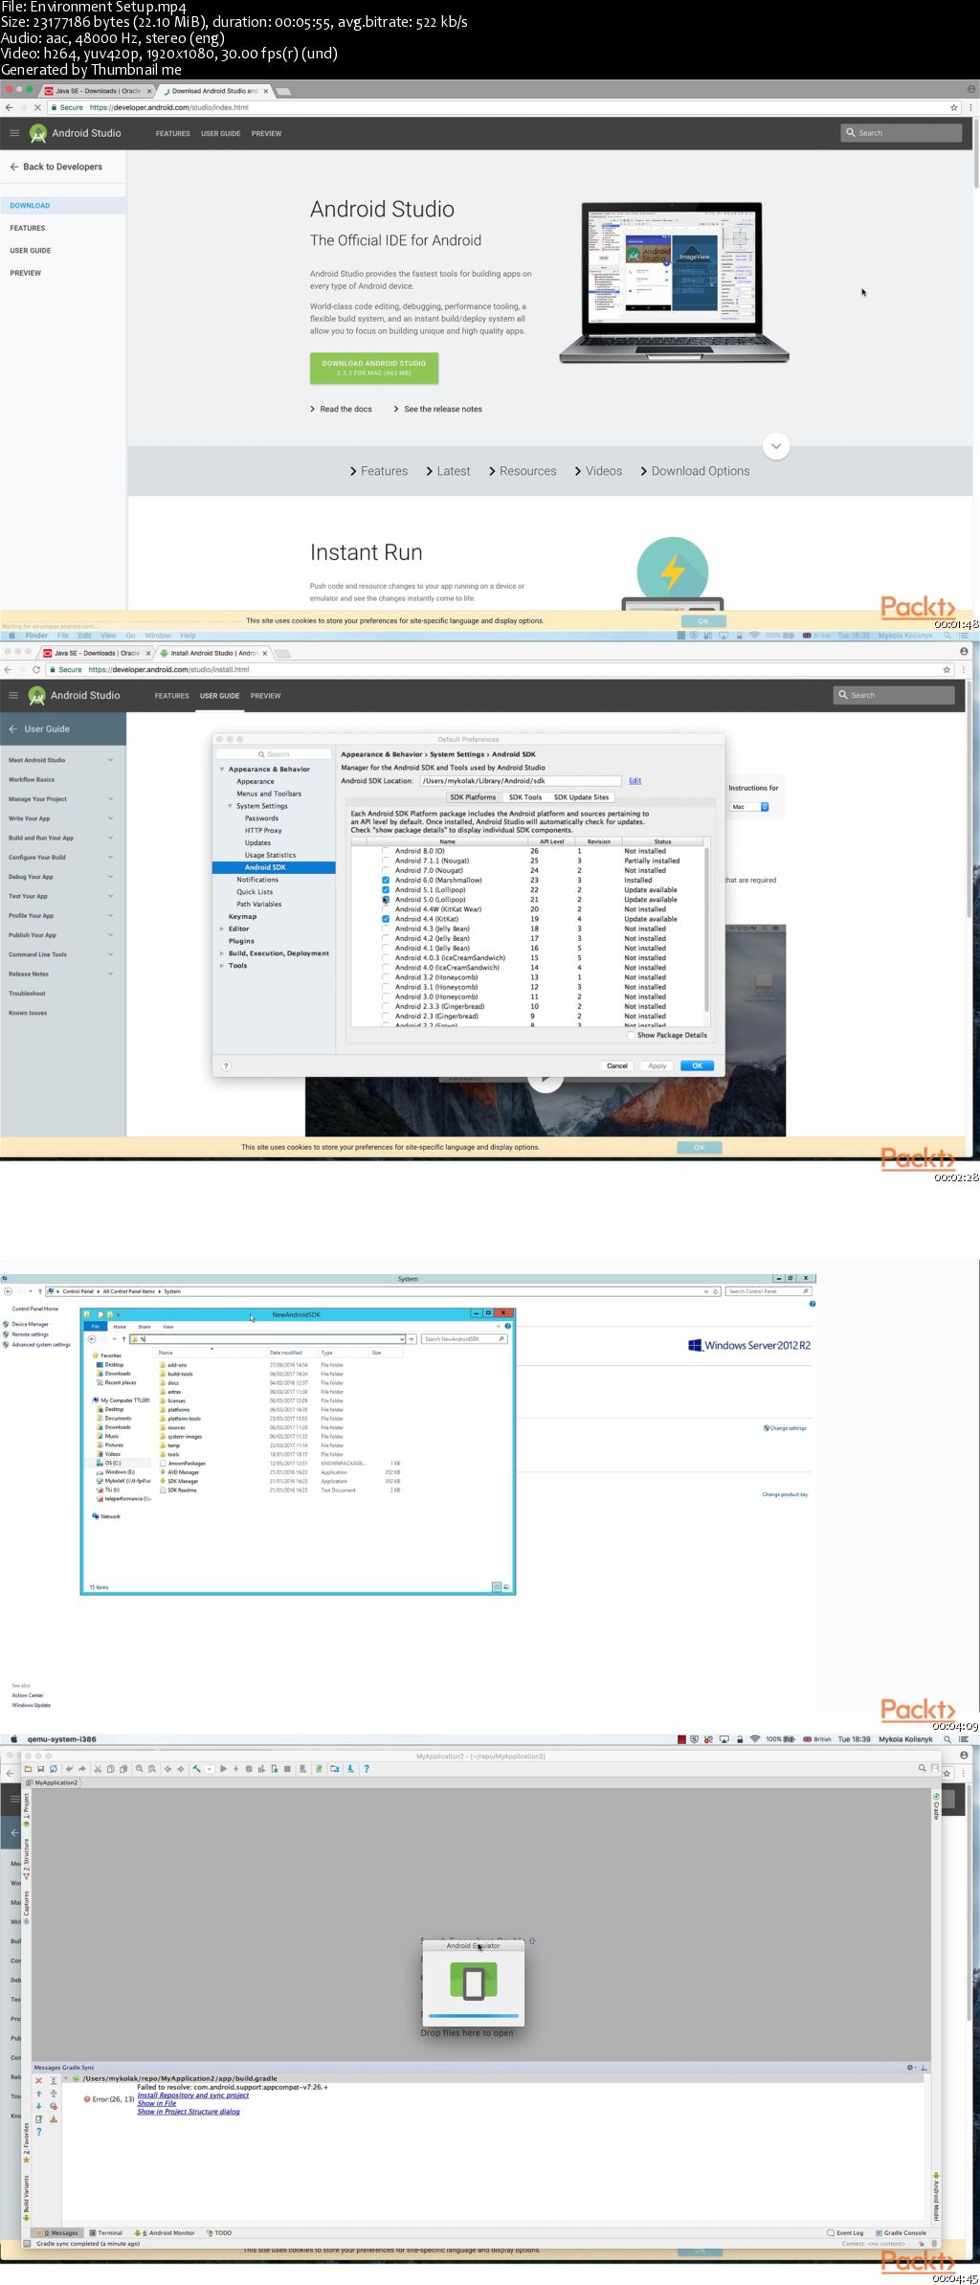Click the Save All icon in the Android Studio toolbar
This screenshot has height=2285, width=980.
(41, 1768)
